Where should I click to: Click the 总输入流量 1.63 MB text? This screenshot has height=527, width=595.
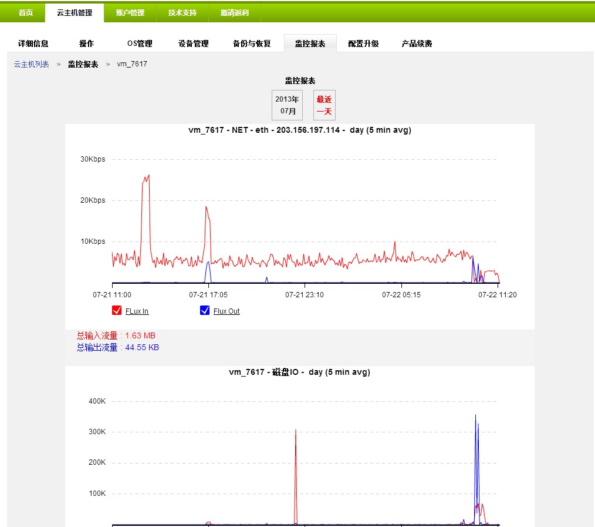[116, 335]
